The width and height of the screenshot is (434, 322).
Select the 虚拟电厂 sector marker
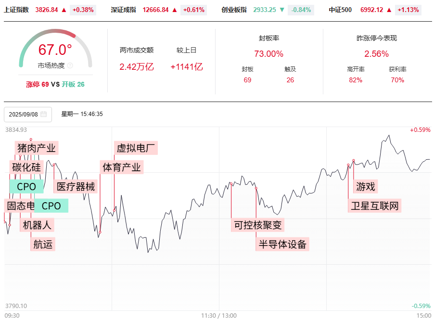coord(137,148)
